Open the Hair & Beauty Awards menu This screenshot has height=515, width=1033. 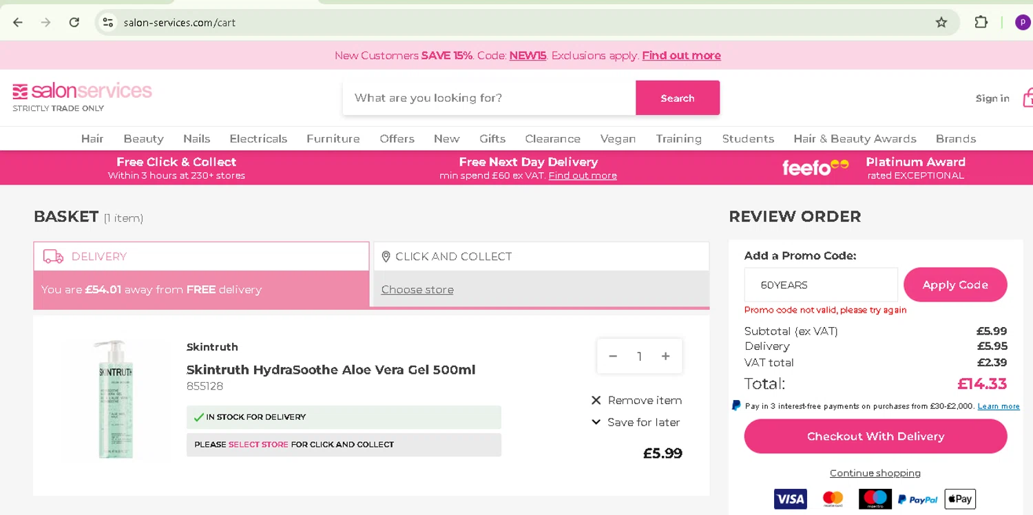tap(855, 138)
